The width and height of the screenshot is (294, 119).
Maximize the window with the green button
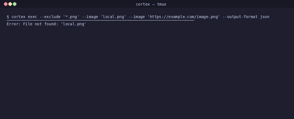[15, 4]
